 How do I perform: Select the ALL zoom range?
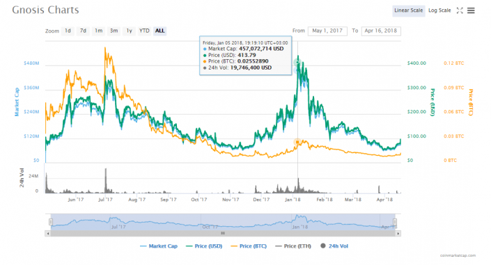pyautogui.click(x=159, y=31)
